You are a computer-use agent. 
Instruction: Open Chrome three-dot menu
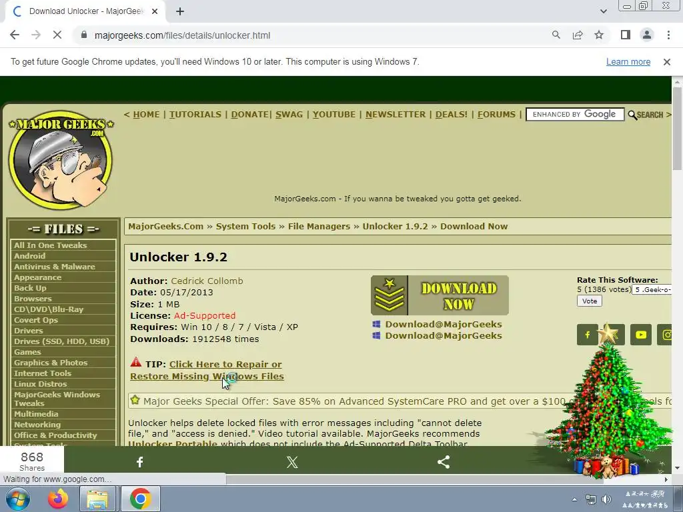point(668,35)
